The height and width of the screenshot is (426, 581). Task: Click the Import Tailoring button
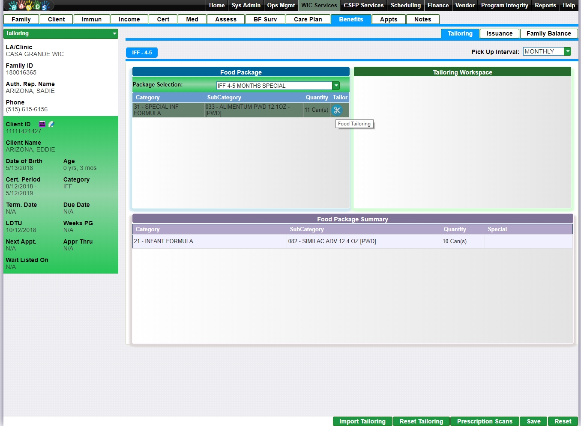[362, 421]
